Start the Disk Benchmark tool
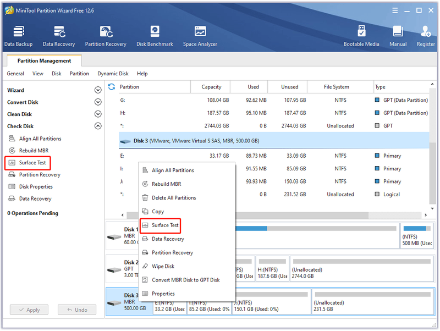Image resolution: width=440 pixels, height=331 pixels. click(x=155, y=36)
